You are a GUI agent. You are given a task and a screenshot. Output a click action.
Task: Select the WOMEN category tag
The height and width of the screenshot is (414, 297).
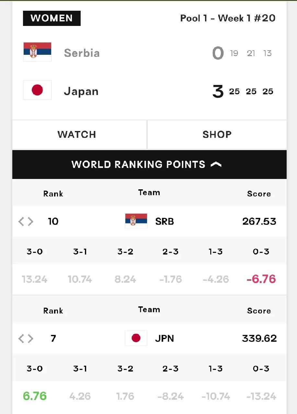52,18
